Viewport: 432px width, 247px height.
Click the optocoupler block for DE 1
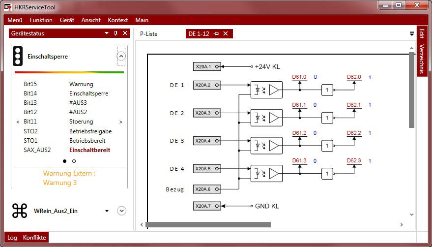pos(266,90)
